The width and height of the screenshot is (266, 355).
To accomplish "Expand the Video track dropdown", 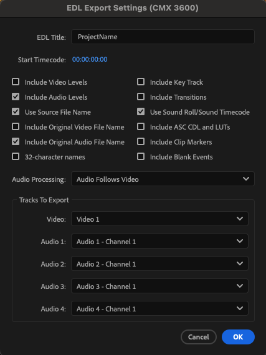I will pyautogui.click(x=159, y=219).
